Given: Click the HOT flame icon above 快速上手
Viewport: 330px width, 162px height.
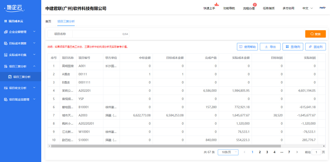Looking at the screenshot, I should [217, 4].
